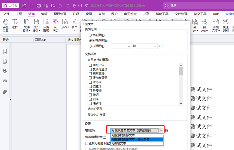Click the 快速识别 quick OCR icon
The height and width of the screenshot is (150, 234).
226,25
